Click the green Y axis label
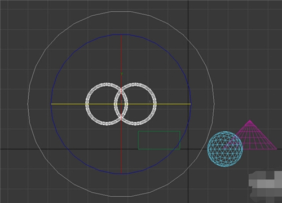Screen dimensions: 282x203 (x=122, y=74)
